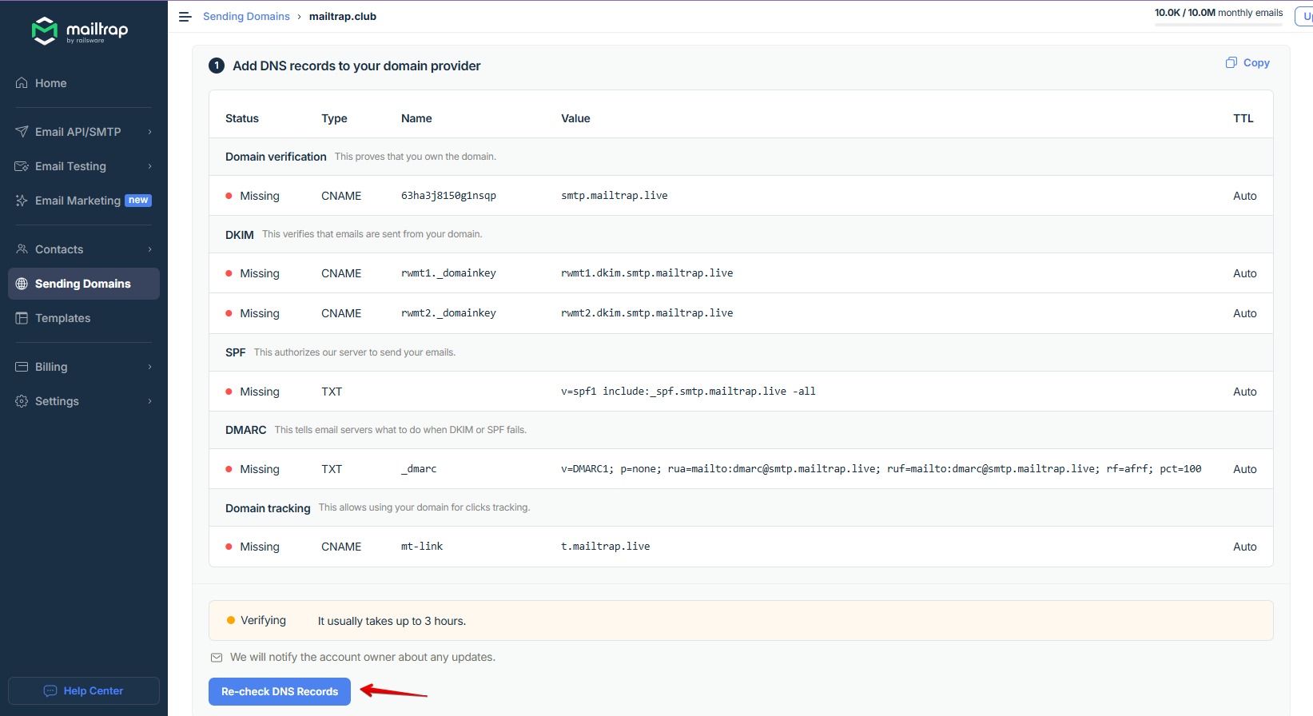The height and width of the screenshot is (716, 1313).
Task: Select name rwmt1._domainkey
Action: (448, 273)
